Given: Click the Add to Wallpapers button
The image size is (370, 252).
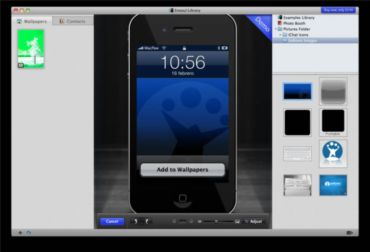Looking at the screenshot, I should [x=182, y=169].
